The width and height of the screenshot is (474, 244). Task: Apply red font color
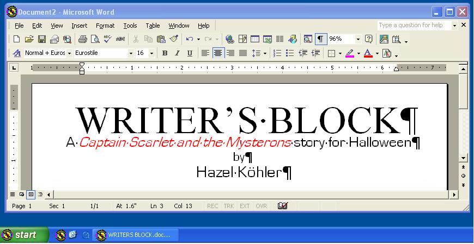[x=368, y=53]
